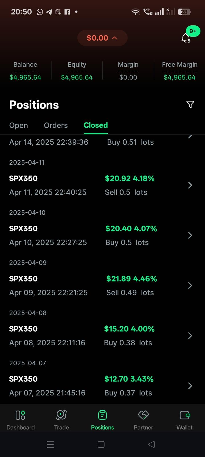Switch to the Open positions tab

coord(19,125)
